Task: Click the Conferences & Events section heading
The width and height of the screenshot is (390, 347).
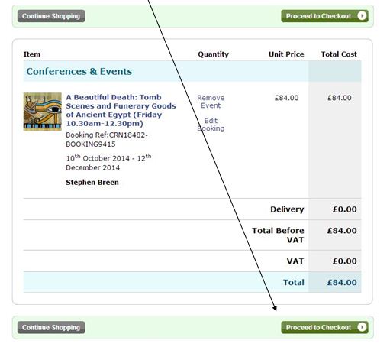Action: coord(79,71)
